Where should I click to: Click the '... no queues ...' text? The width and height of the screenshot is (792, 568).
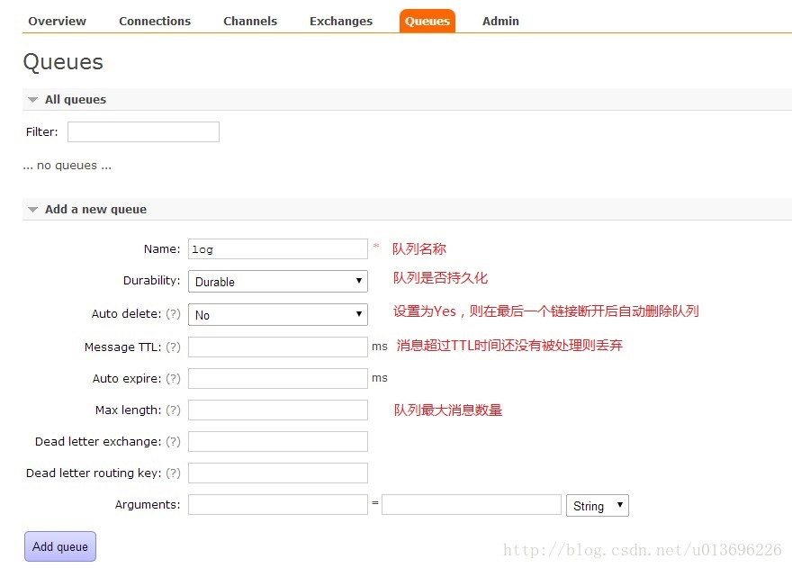(x=67, y=166)
